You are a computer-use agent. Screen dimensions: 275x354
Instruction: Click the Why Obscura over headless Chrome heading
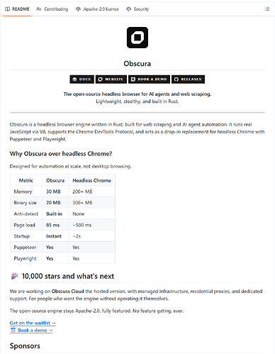pyautogui.click(x=61, y=154)
